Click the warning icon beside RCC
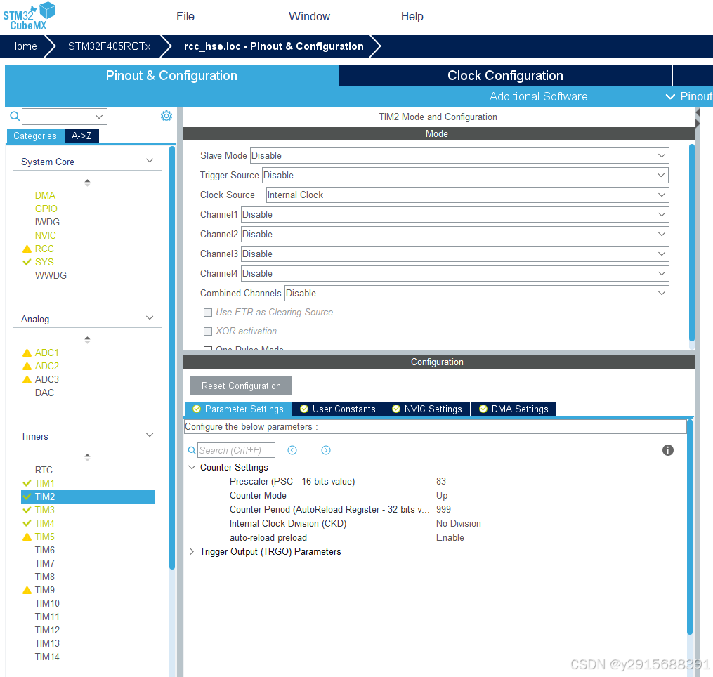713x677 pixels. [x=27, y=249]
